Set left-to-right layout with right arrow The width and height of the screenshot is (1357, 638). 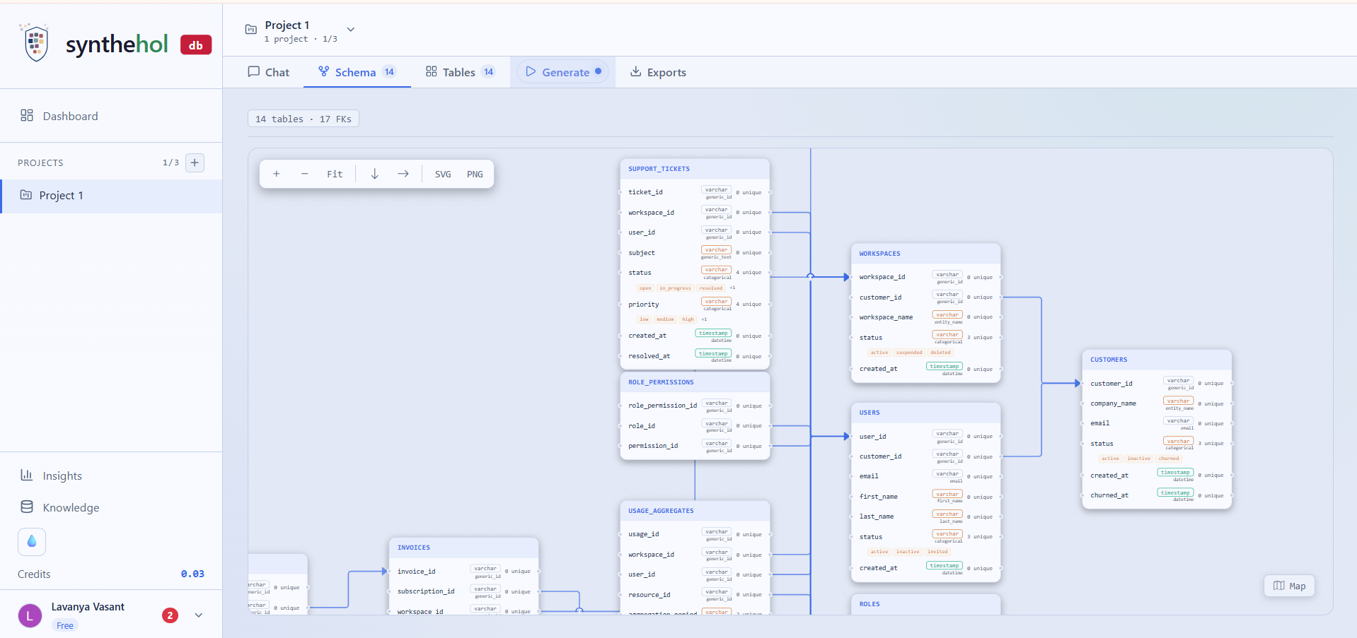click(403, 174)
